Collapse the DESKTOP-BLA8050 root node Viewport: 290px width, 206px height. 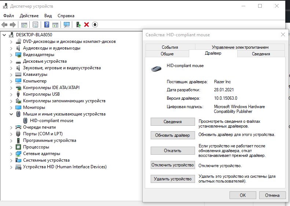[x=4, y=35]
